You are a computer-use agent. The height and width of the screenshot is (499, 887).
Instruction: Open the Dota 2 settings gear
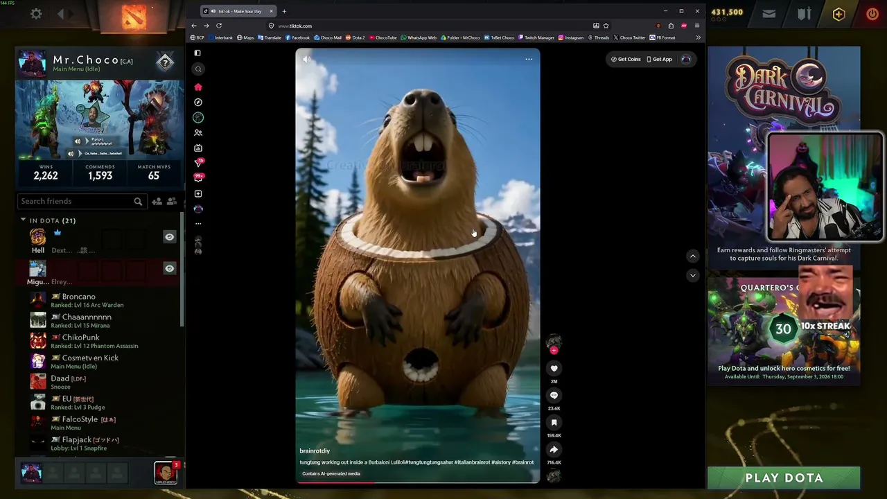click(36, 13)
